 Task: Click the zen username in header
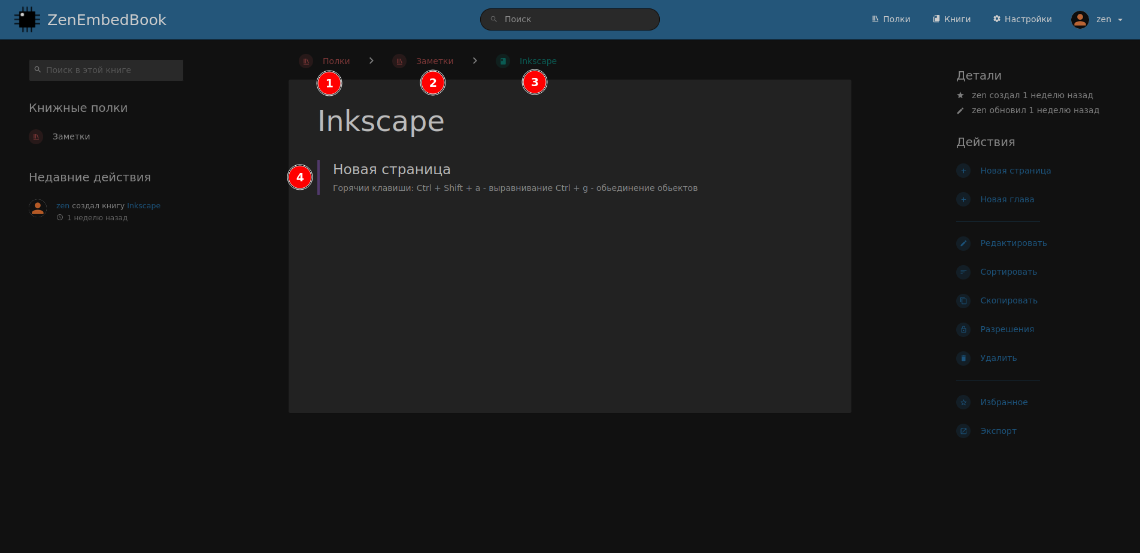pos(1103,19)
